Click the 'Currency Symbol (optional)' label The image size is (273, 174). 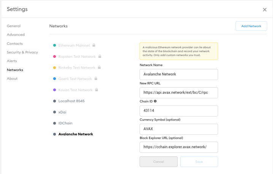pyautogui.click(x=160, y=120)
